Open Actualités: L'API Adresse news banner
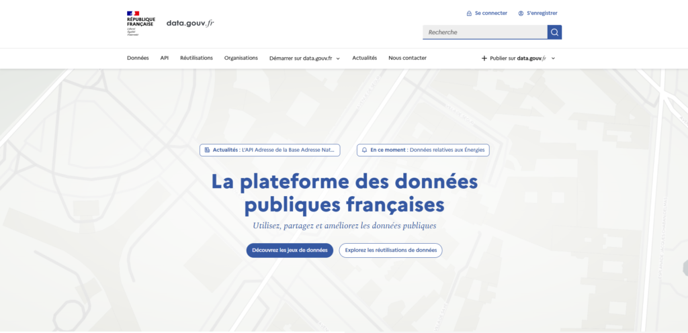Viewport: 688px width, 333px height. pyautogui.click(x=270, y=150)
